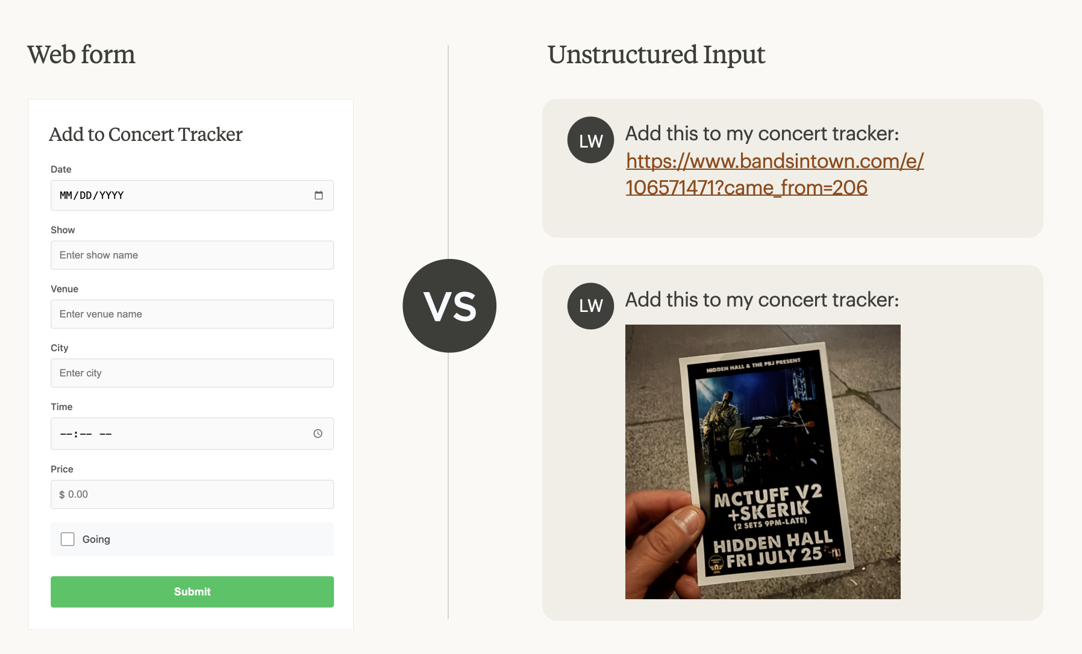Click the Enter show name field
Viewport: 1082px width, 654px height.
(x=192, y=255)
